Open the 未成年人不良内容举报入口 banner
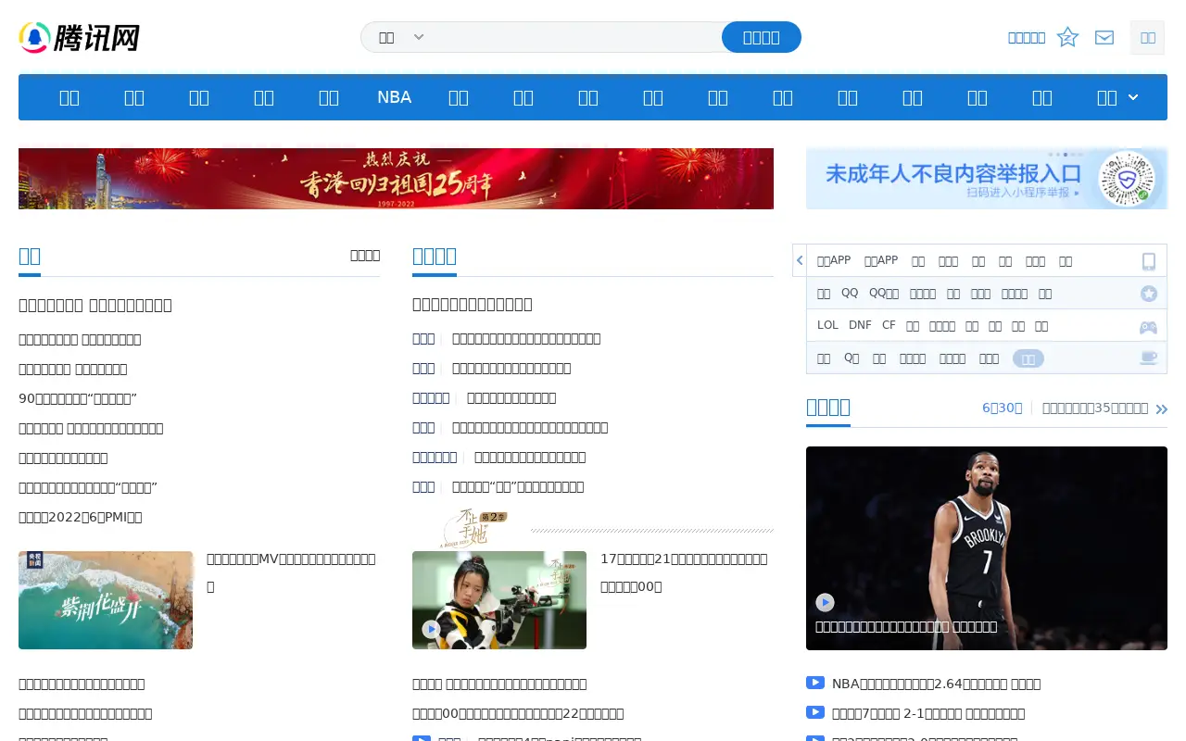Screen dimensions: 1186x741 (x=987, y=179)
